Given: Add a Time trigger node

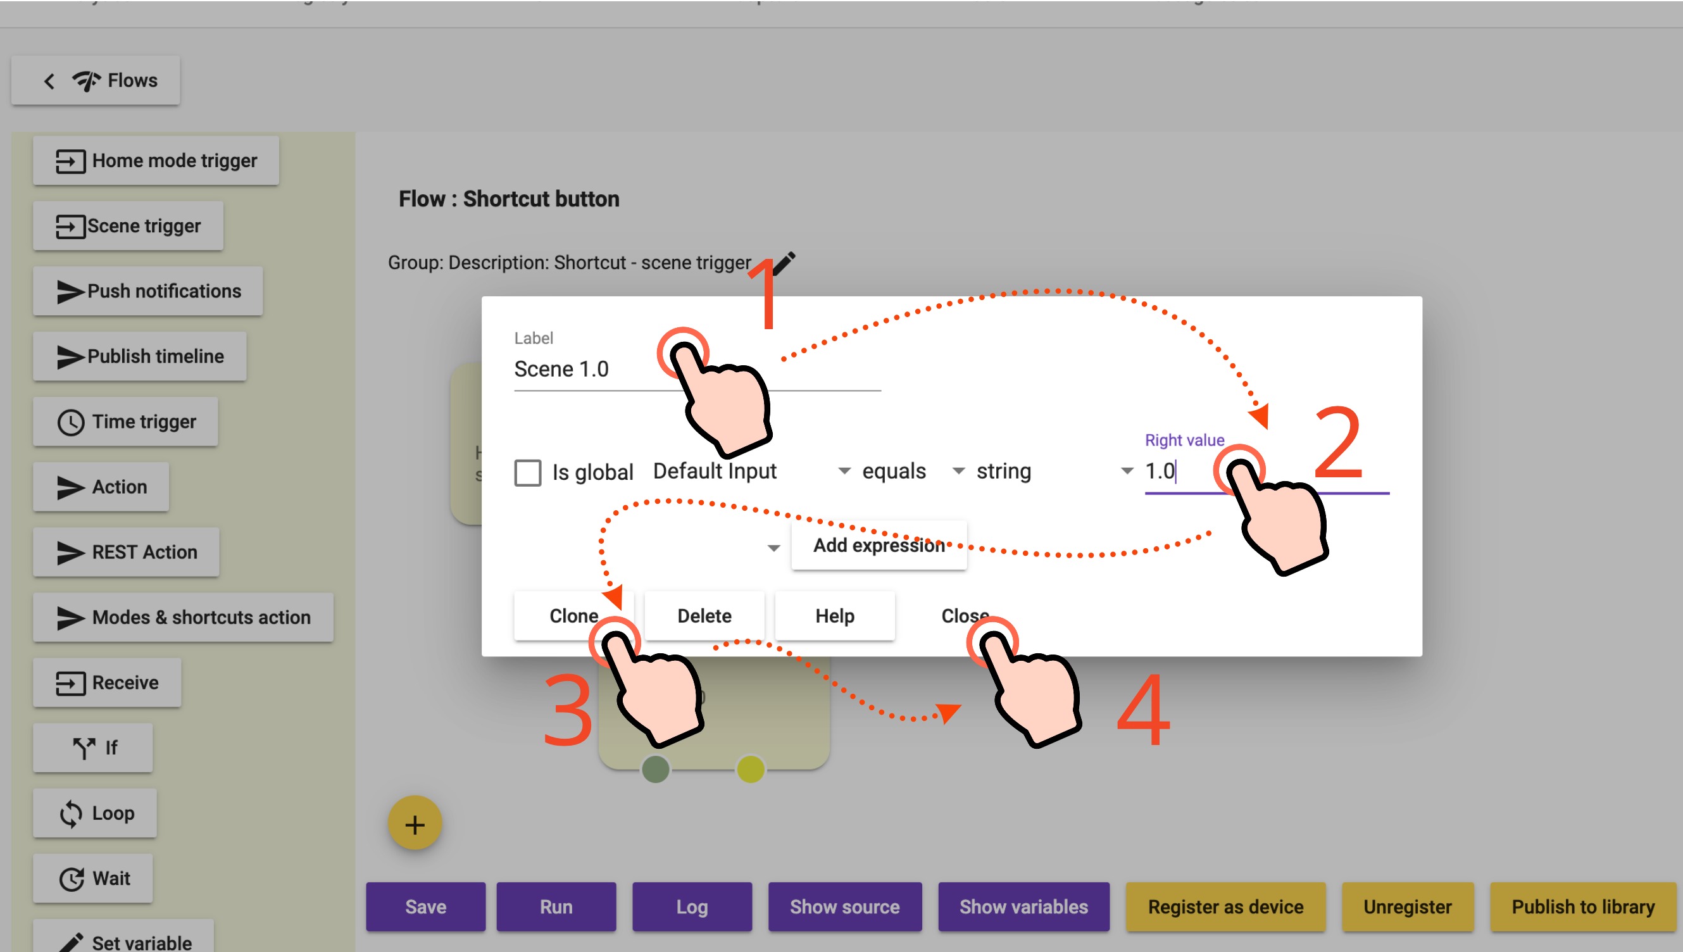Looking at the screenshot, I should pos(125,422).
